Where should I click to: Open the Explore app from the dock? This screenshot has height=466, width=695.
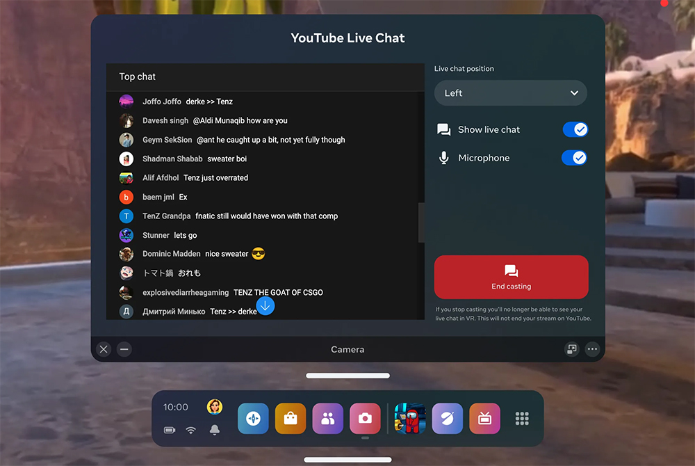click(x=253, y=418)
